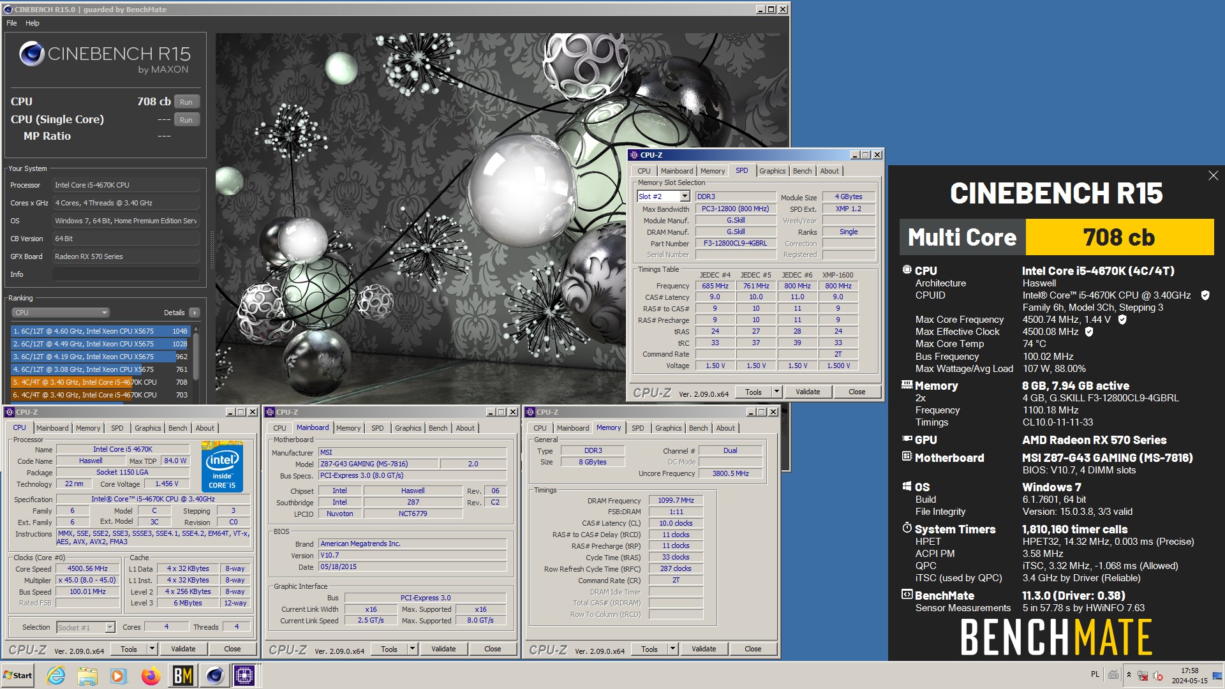Click the Max Effective Clock shield icon
1225x689 pixels.
tap(1089, 332)
